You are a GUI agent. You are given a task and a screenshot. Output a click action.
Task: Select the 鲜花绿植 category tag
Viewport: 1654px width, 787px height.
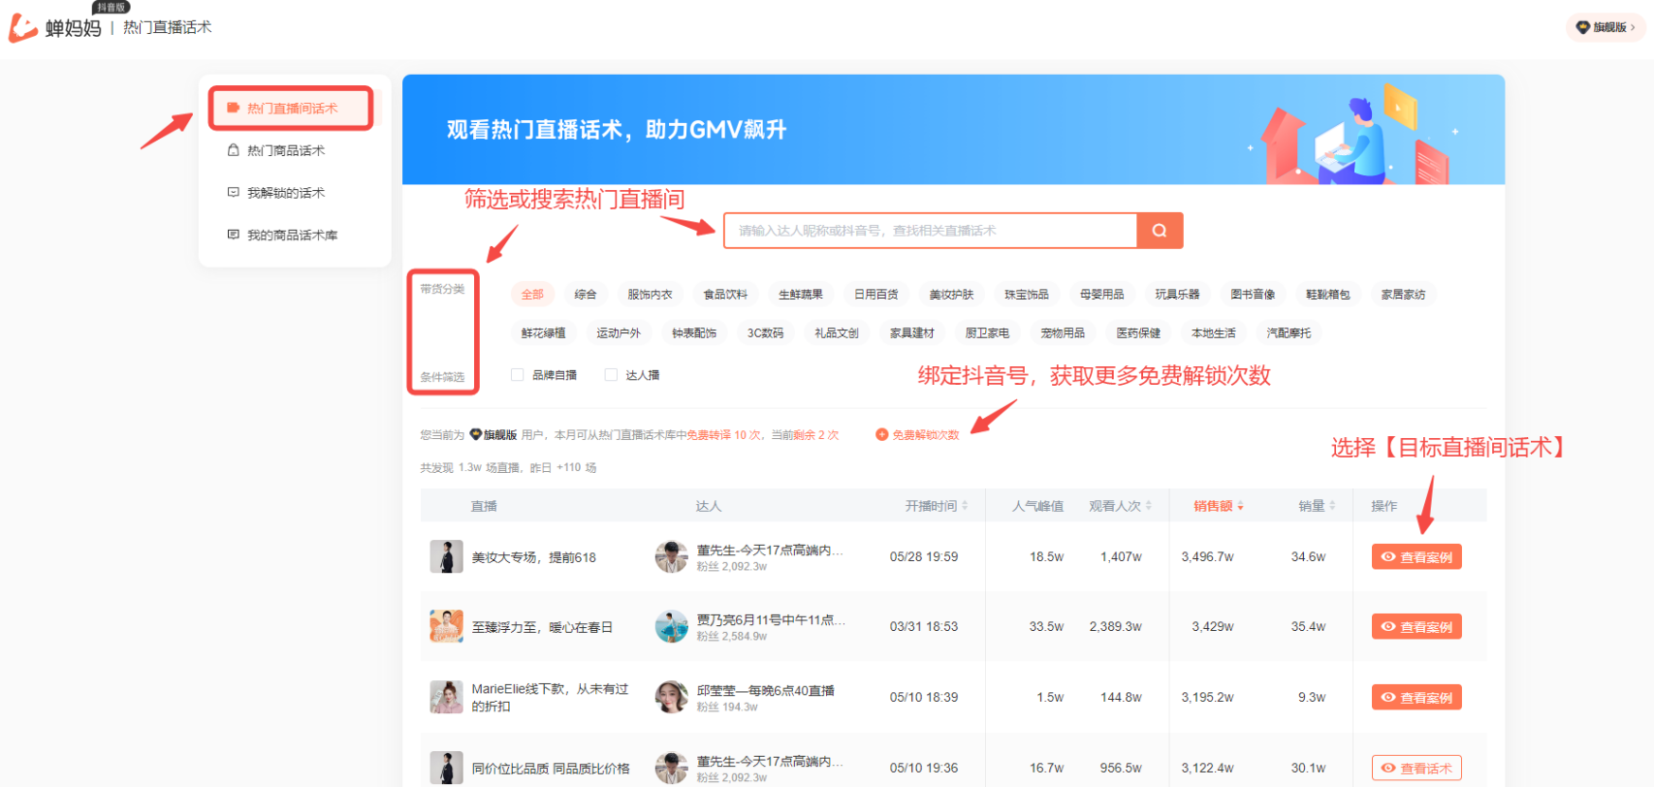[543, 332]
